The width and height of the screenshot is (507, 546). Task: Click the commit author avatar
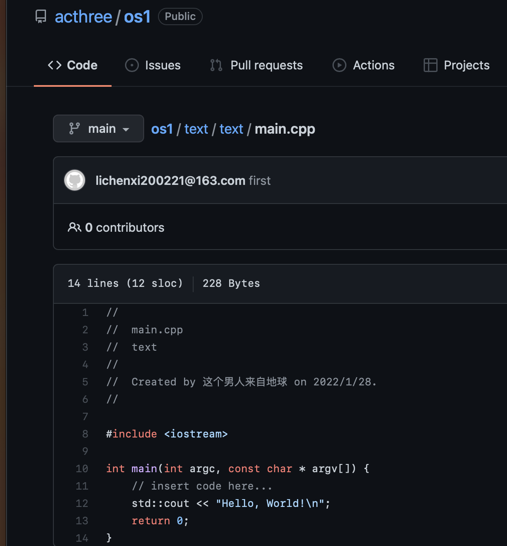click(x=75, y=180)
